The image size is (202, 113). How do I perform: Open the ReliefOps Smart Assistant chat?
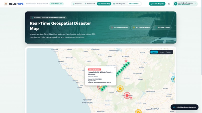coord(184,107)
